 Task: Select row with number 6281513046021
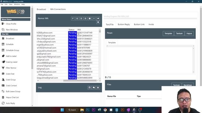pyautogui.click(x=68, y=39)
